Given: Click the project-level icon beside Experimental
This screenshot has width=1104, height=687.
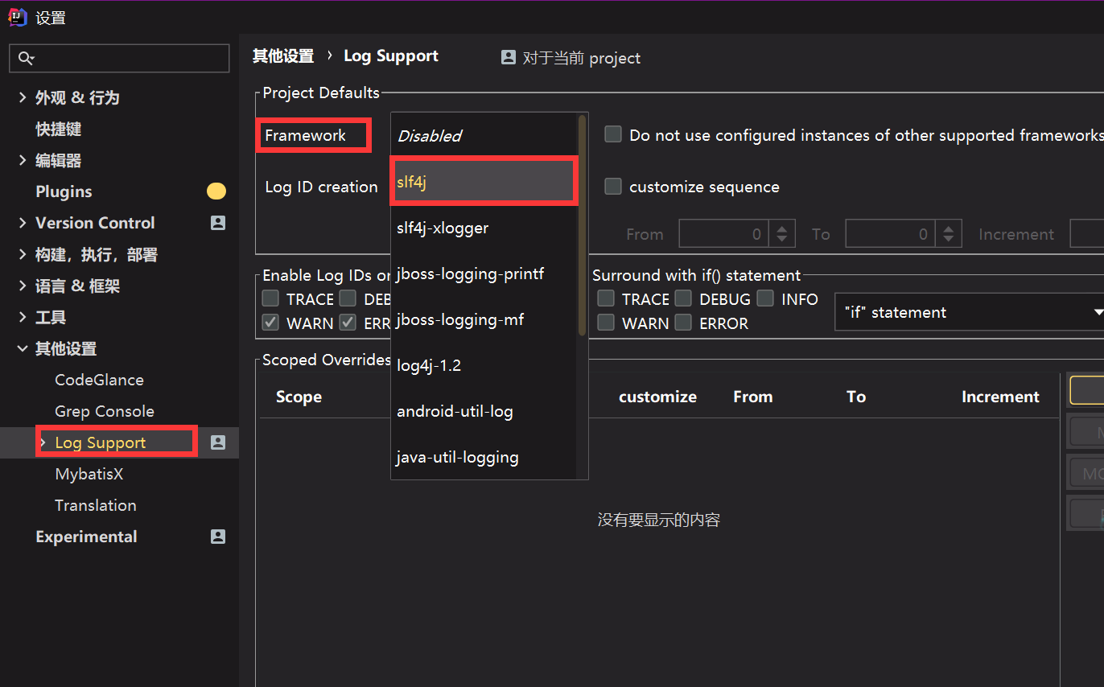Looking at the screenshot, I should pyautogui.click(x=218, y=537).
